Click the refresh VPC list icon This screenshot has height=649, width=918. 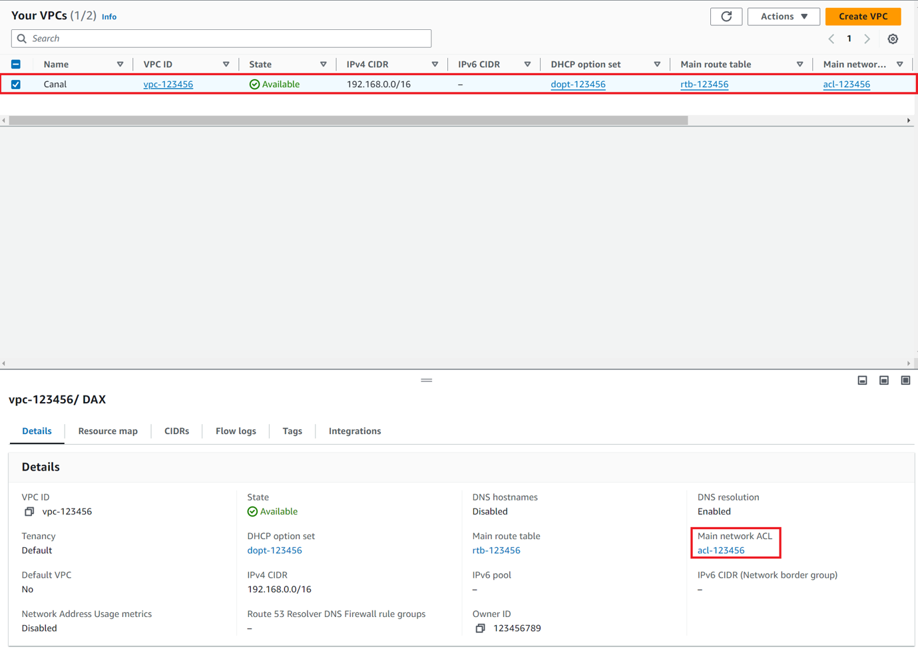pyautogui.click(x=726, y=17)
